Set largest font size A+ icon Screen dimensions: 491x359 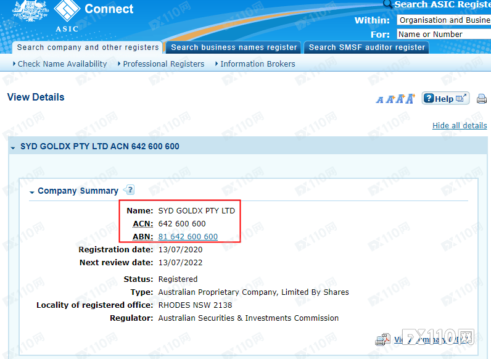(x=410, y=98)
